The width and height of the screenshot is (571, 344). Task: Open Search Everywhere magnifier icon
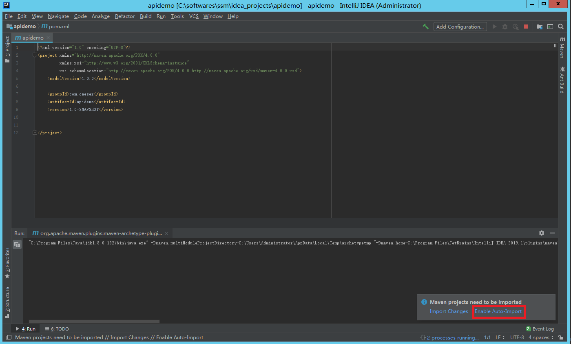[561, 27]
